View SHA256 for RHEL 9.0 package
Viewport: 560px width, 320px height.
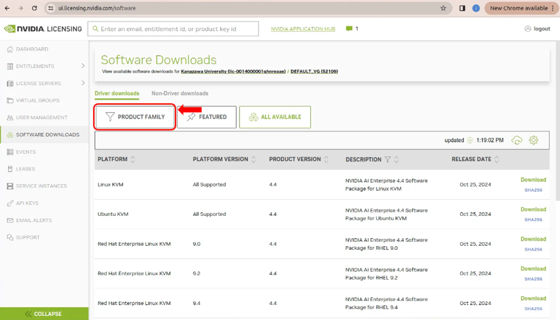pos(533,249)
